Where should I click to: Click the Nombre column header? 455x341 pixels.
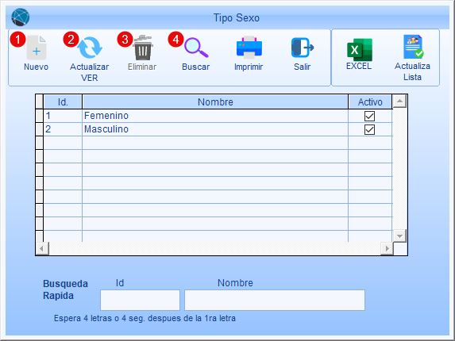point(215,102)
